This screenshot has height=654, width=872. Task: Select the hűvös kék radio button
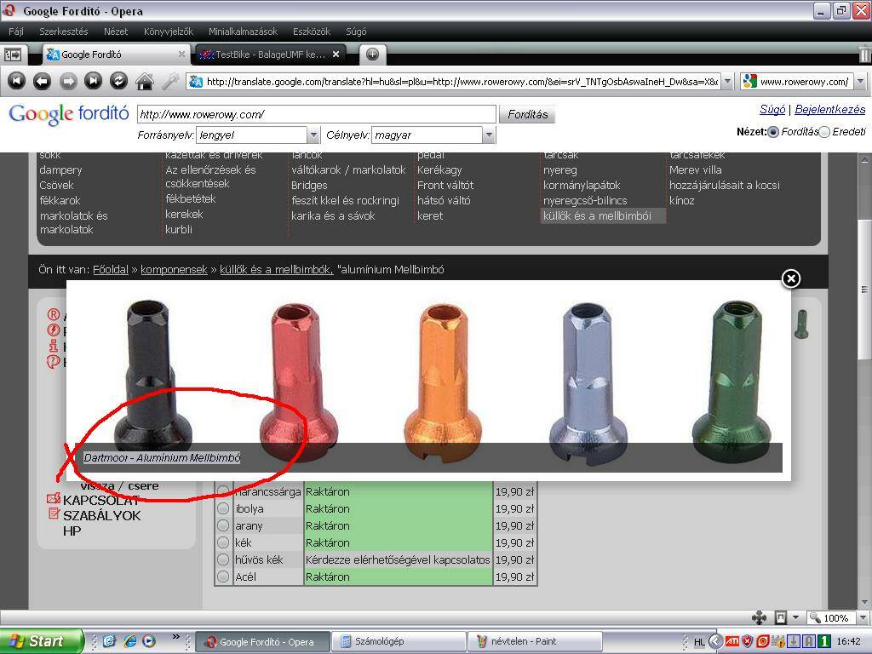223,559
